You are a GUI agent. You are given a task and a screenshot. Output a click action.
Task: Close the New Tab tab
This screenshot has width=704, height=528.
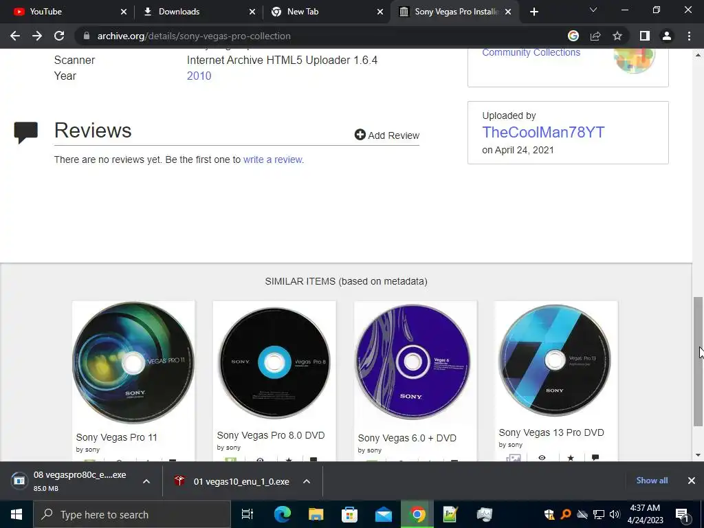point(379,12)
